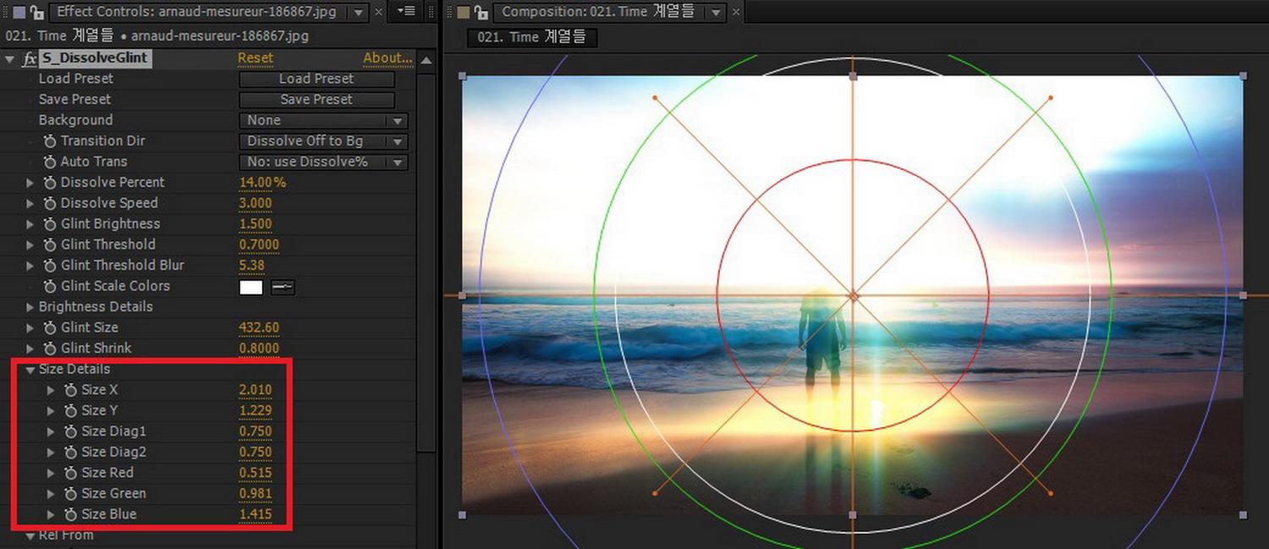Click the Size X value 2.010

[255, 390]
